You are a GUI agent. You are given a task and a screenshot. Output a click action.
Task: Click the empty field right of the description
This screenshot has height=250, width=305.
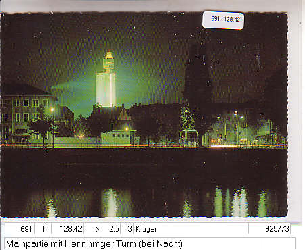pyautogui.click(x=279, y=243)
